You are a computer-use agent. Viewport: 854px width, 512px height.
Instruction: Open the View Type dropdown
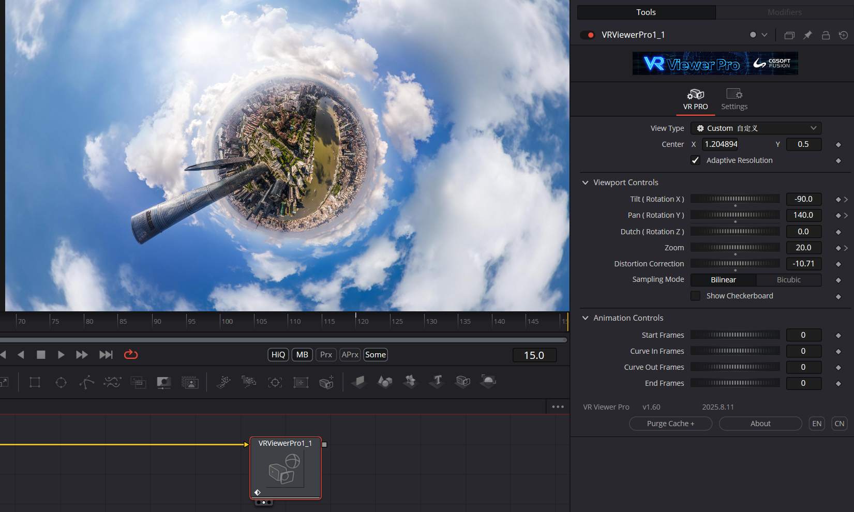click(756, 128)
